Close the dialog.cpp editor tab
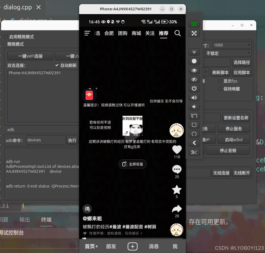 click(x=39, y=7)
